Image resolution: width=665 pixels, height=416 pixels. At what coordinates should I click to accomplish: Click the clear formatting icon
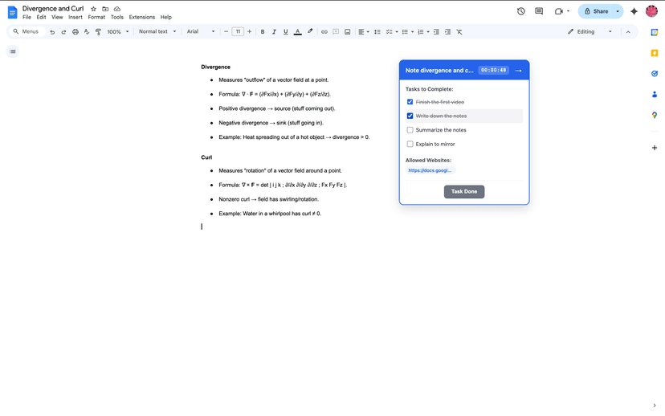459,32
